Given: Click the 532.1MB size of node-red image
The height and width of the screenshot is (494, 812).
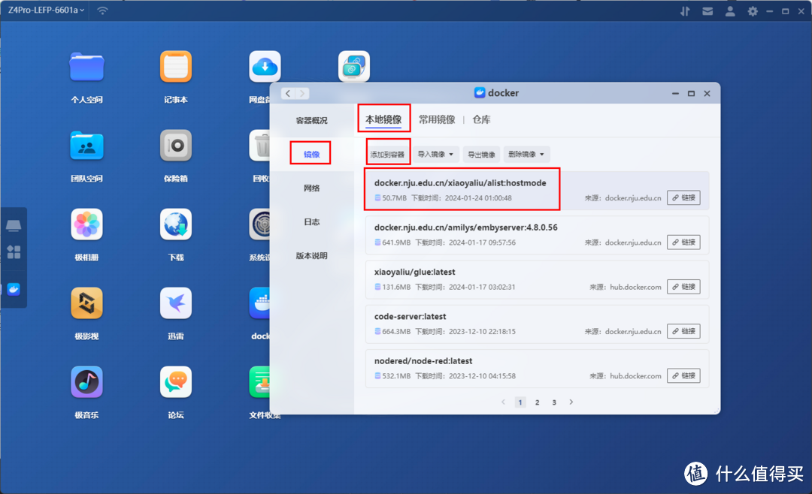Looking at the screenshot, I should [x=396, y=376].
